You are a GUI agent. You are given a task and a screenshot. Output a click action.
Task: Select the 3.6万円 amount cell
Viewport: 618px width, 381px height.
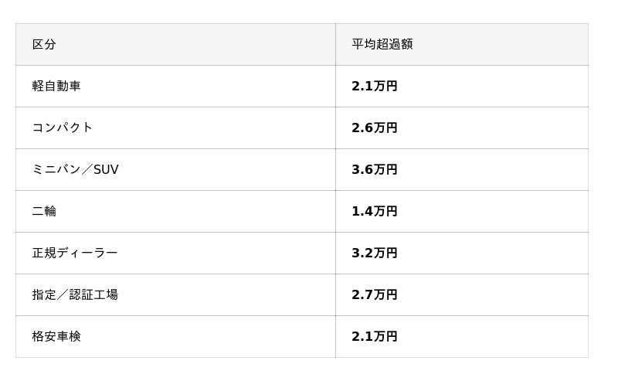374,170
